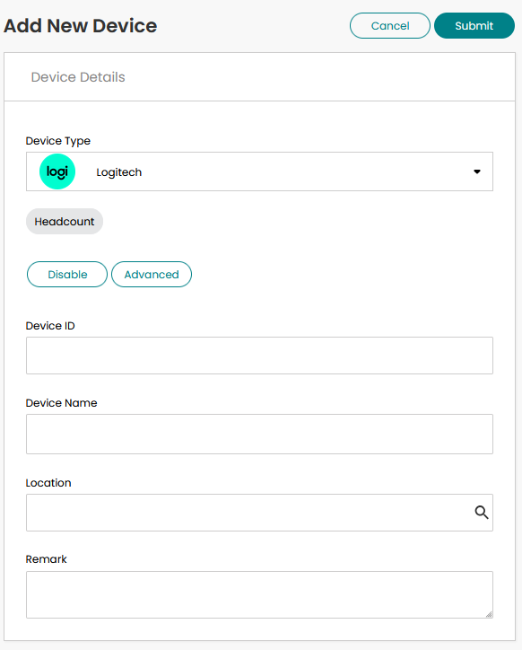The image size is (522, 650).
Task: Click the Add New Device heading
Action: (81, 26)
